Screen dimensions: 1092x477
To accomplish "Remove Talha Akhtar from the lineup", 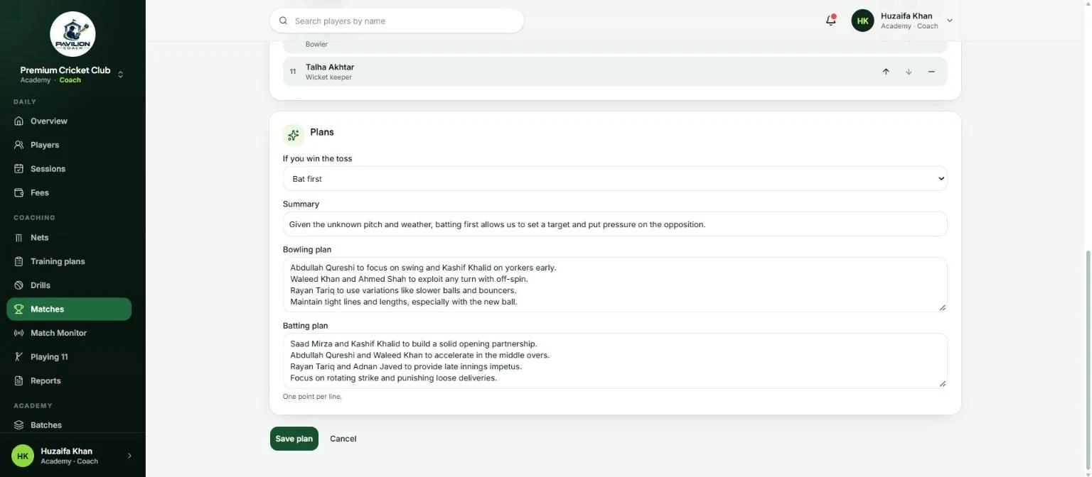I will [931, 72].
